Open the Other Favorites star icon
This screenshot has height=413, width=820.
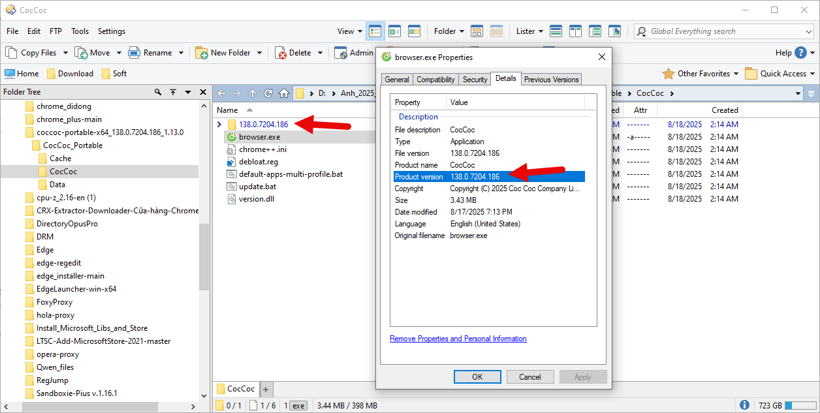click(x=669, y=73)
